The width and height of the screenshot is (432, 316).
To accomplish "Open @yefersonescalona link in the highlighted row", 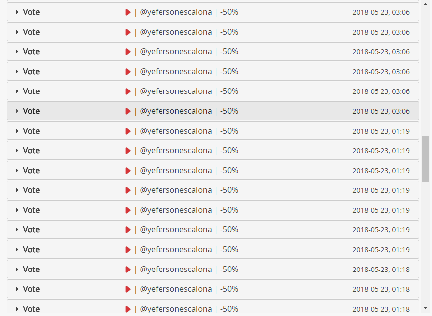I will tap(176, 111).
